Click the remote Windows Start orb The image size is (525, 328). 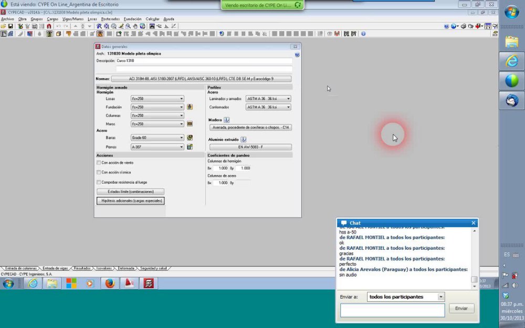tap(8, 283)
